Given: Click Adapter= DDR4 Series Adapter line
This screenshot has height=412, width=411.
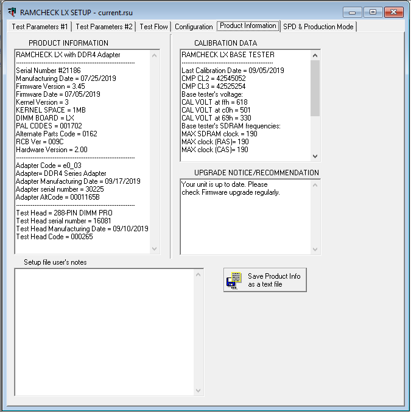Looking at the screenshot, I should [x=61, y=173].
